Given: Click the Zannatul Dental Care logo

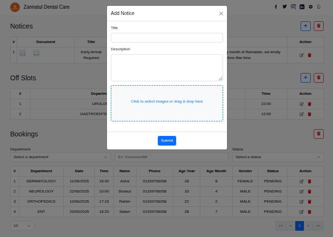Looking at the screenshot, I should click(x=15, y=7).
